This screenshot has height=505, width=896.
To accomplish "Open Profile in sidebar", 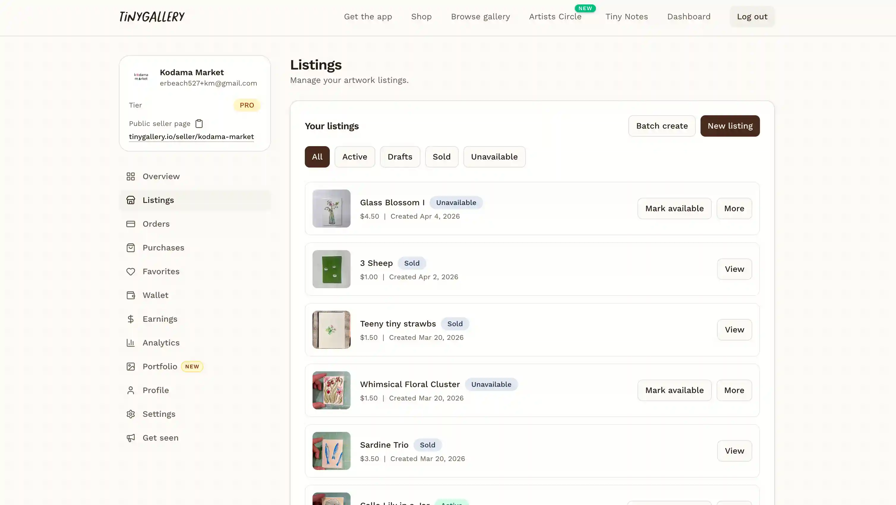I will pyautogui.click(x=195, y=390).
